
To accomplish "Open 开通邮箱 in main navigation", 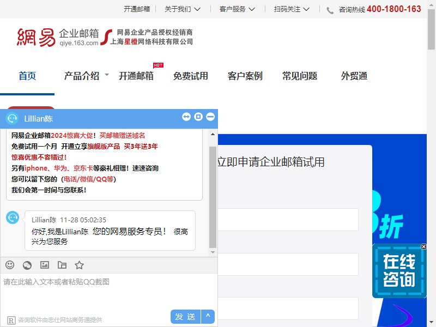I will (136, 76).
